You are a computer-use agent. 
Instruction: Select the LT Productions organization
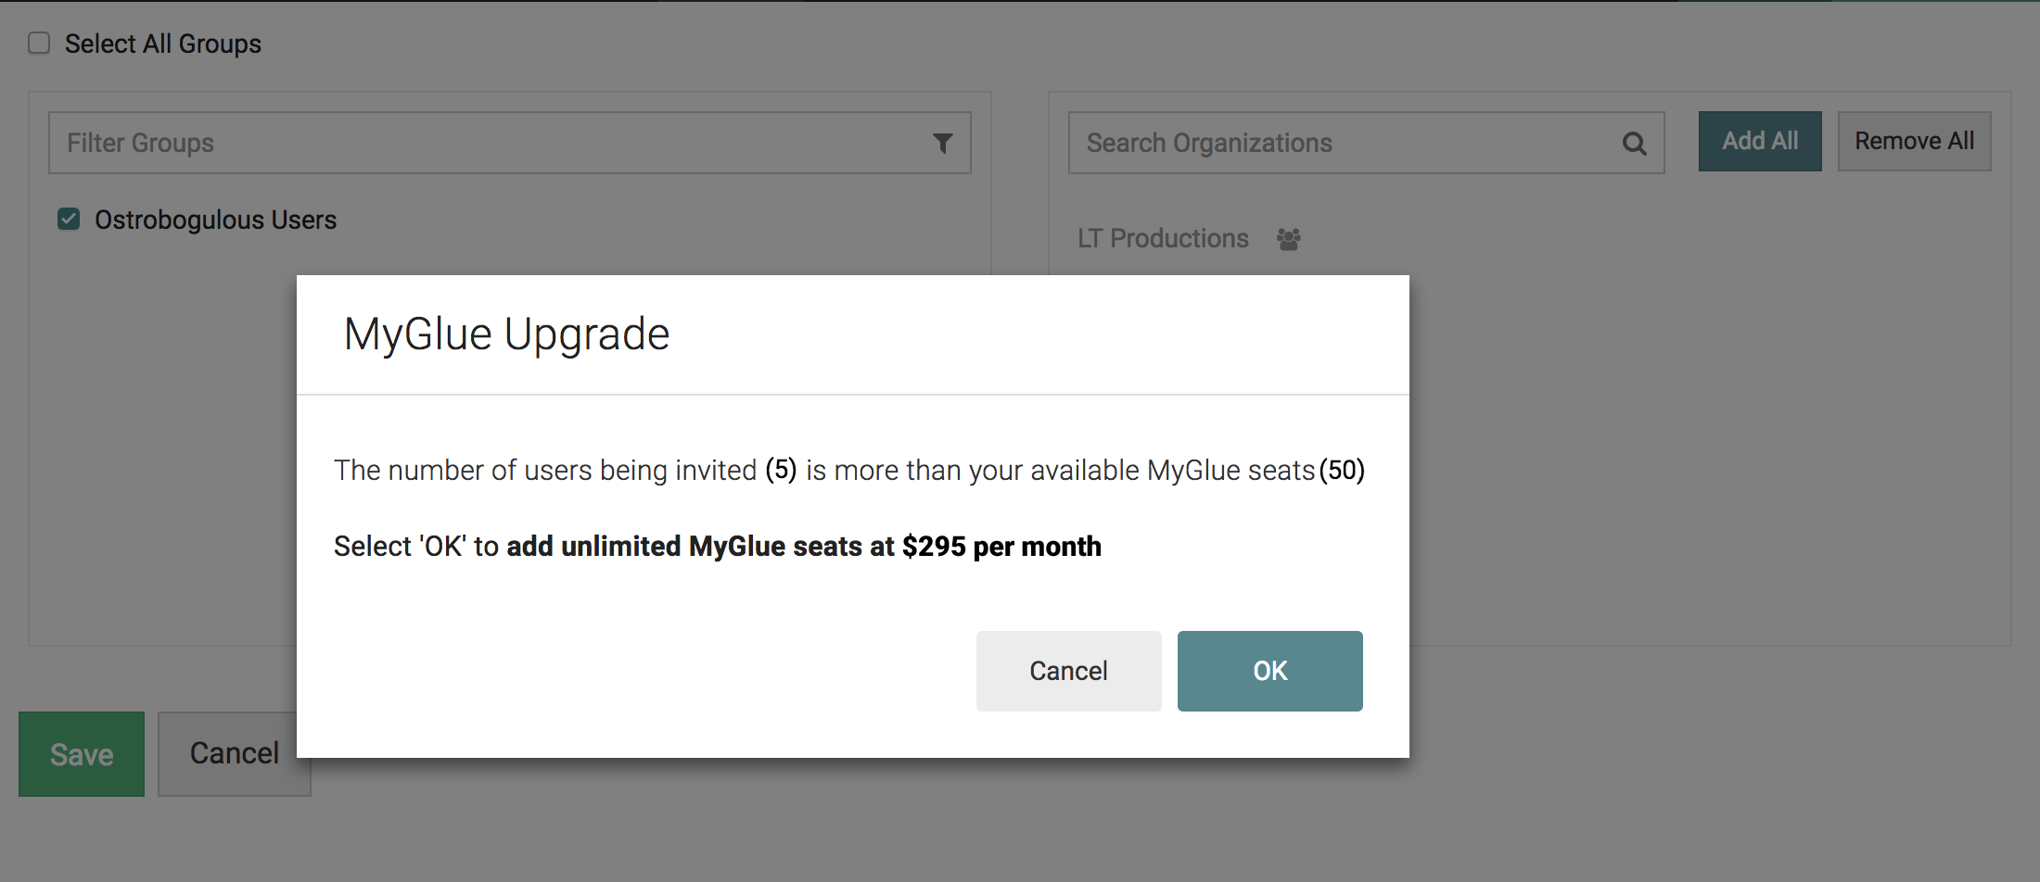[x=1163, y=238]
